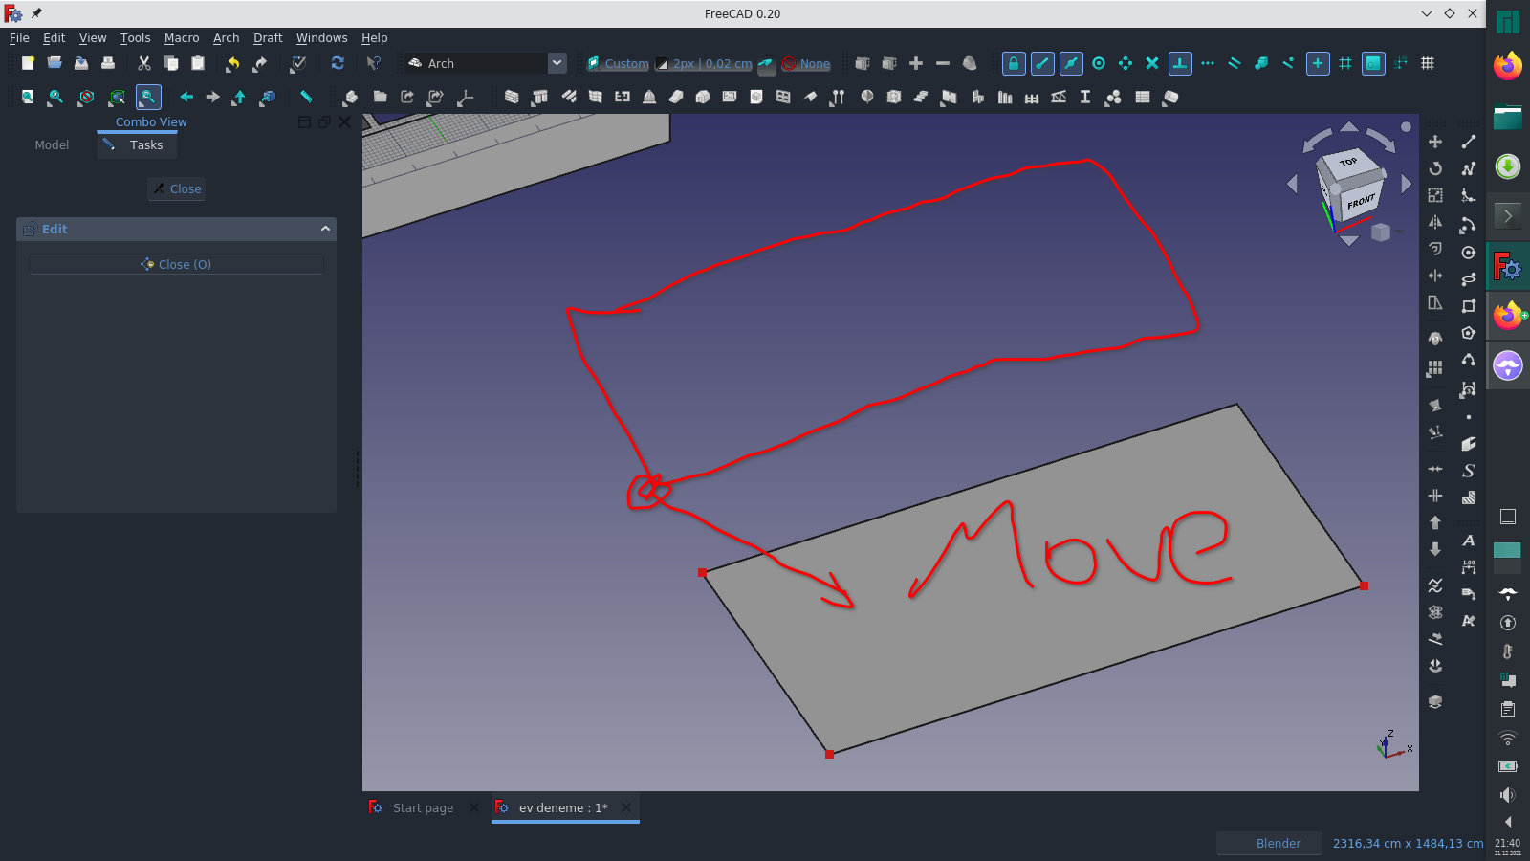Toggle the snap endpoint option

click(1042, 63)
